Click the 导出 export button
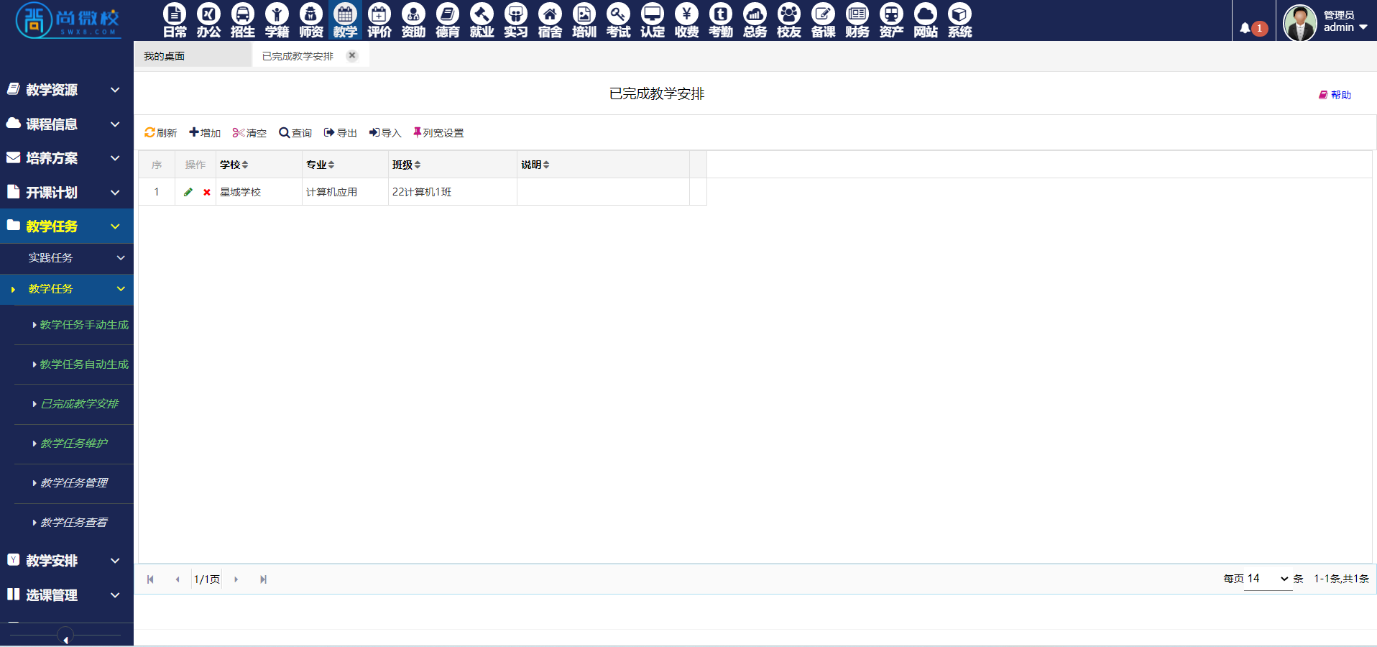The height and width of the screenshot is (647, 1377). [x=341, y=133]
